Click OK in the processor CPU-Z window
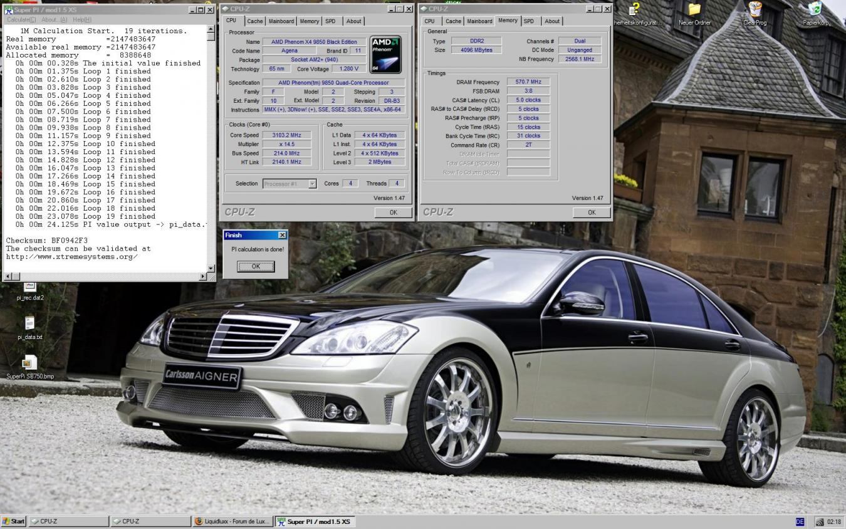 (x=393, y=212)
